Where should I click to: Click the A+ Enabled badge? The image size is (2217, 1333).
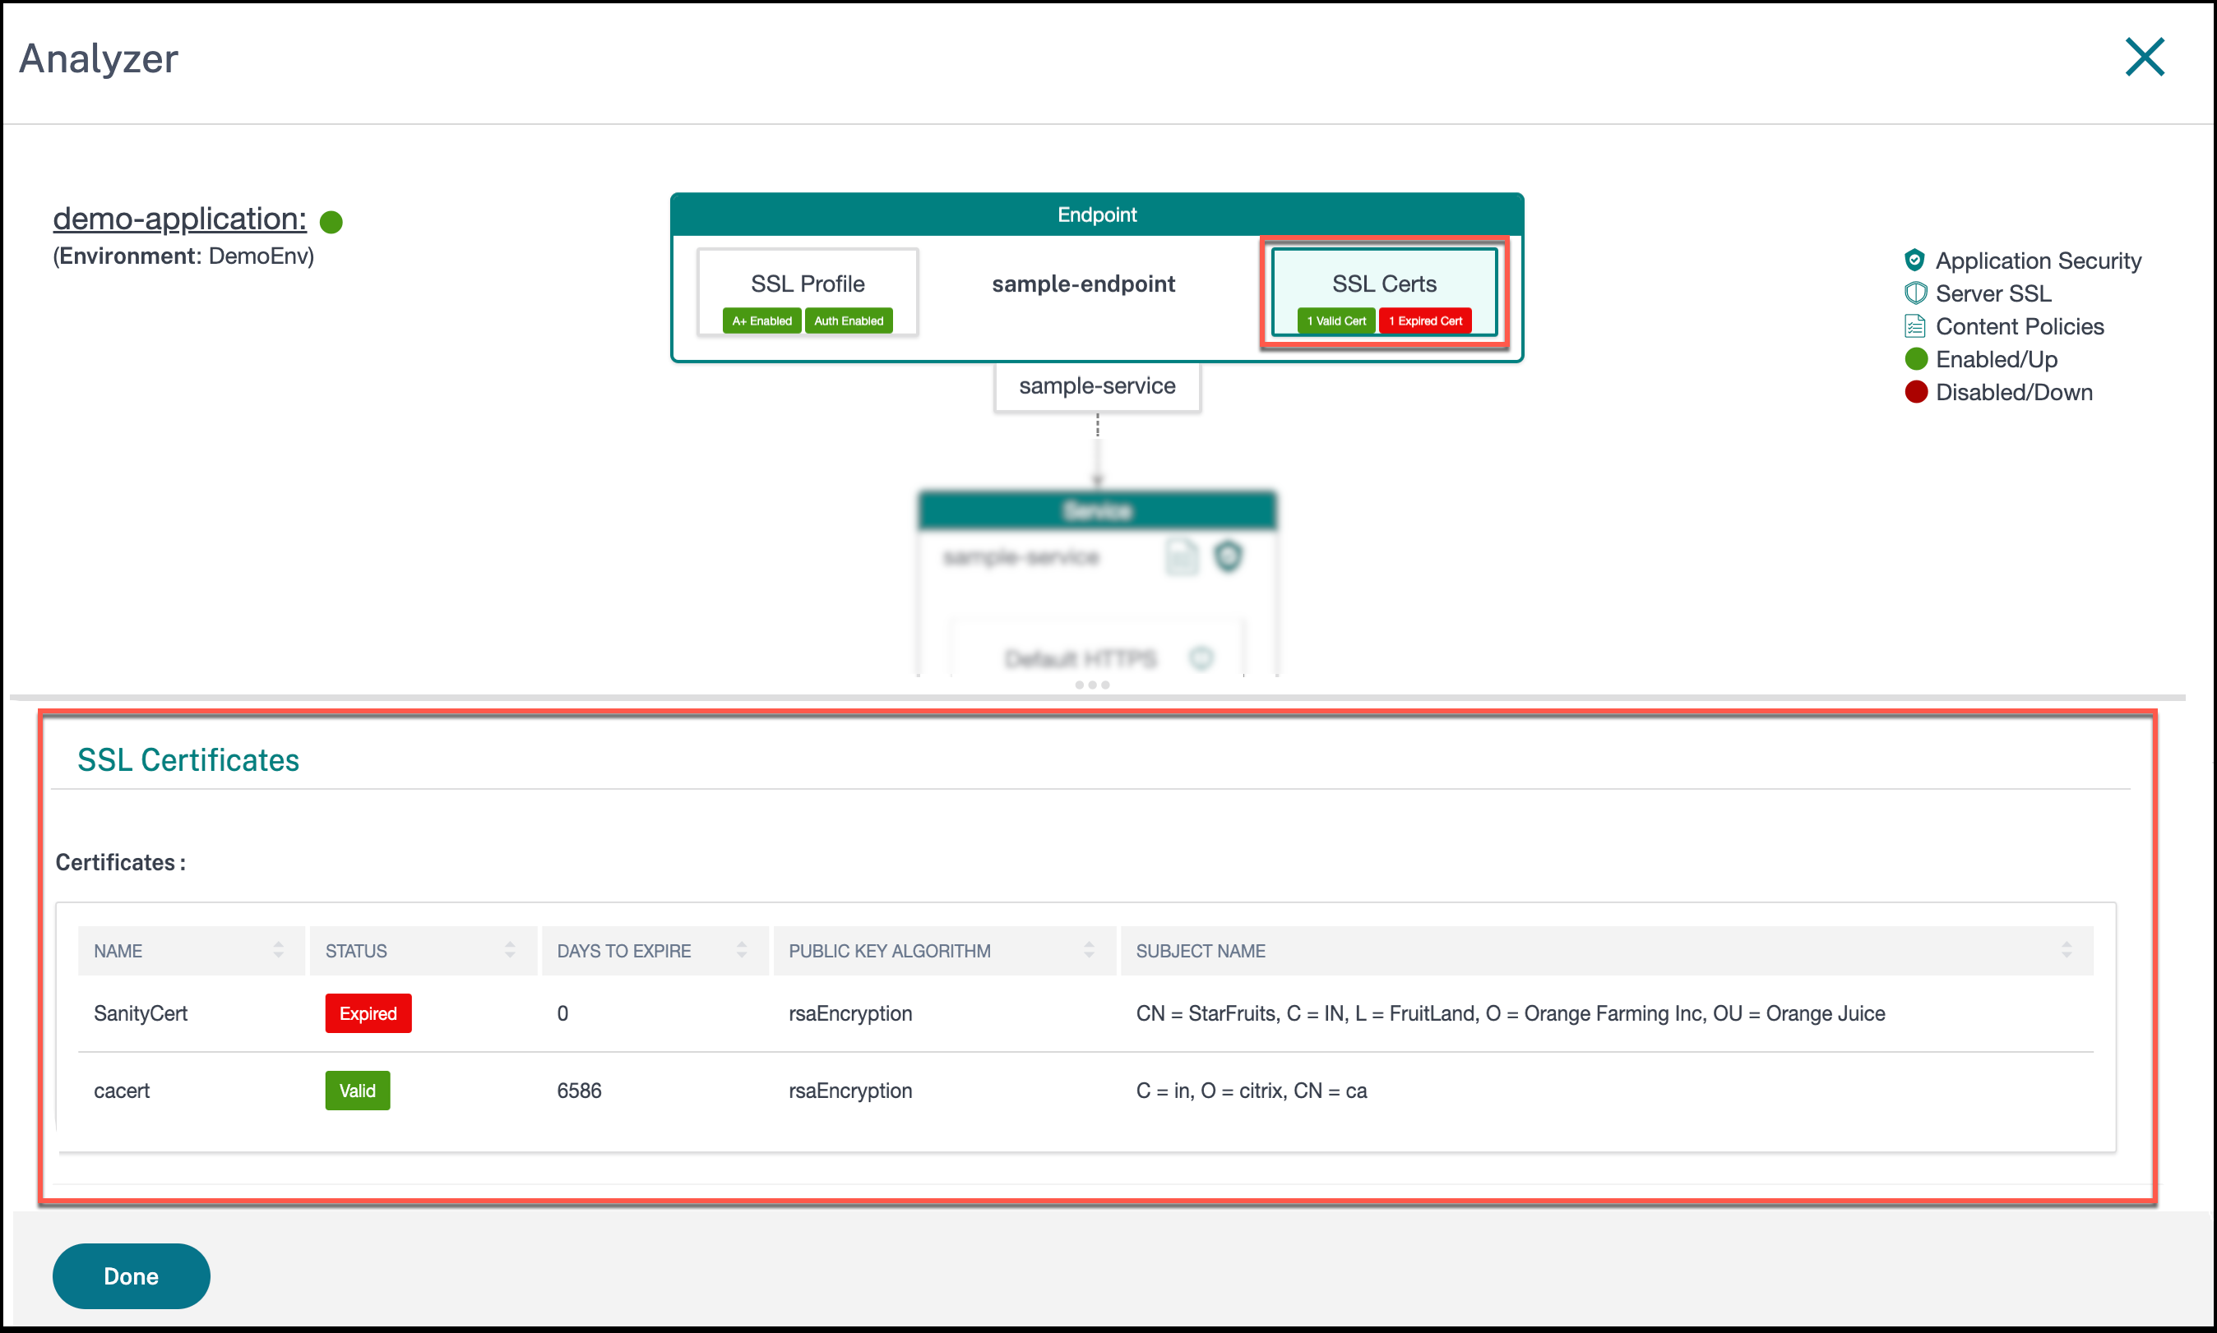(761, 321)
